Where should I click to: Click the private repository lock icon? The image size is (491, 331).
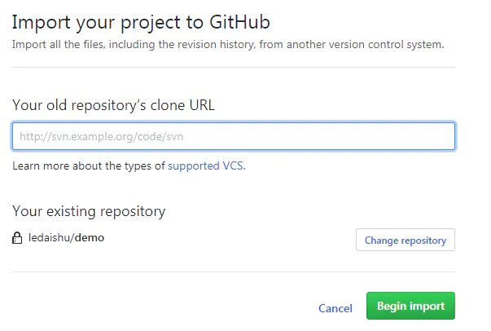coord(16,239)
